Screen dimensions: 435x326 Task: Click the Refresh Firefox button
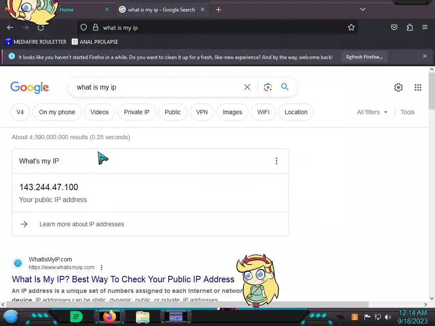(x=364, y=57)
